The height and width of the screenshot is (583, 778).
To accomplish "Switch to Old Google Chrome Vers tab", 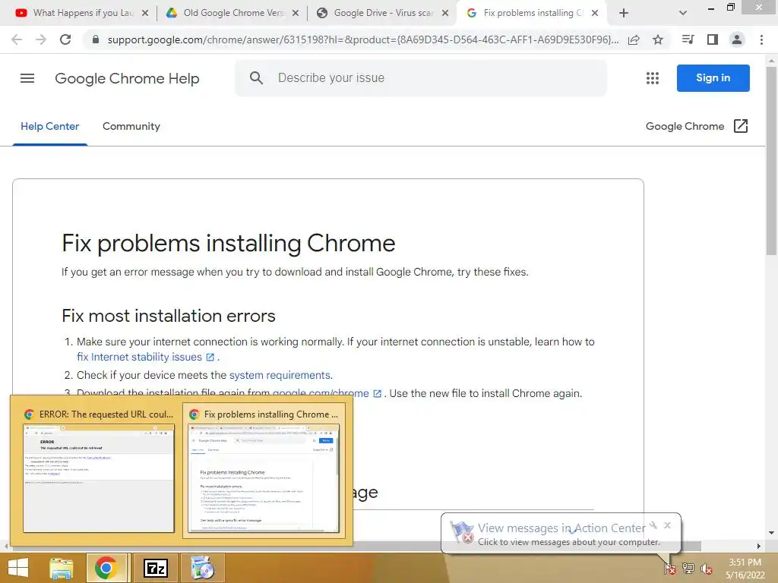I will [x=233, y=14].
